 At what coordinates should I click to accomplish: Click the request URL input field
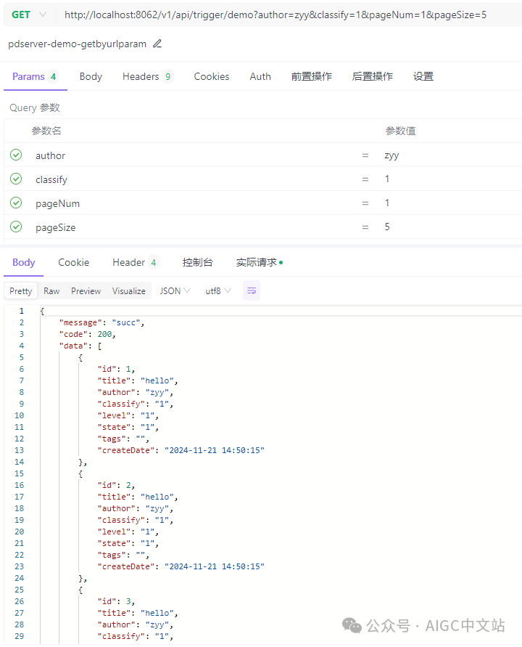[289, 15]
